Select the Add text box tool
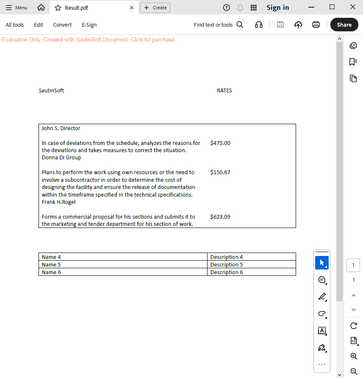The image size is (363, 378). pyautogui.click(x=322, y=331)
